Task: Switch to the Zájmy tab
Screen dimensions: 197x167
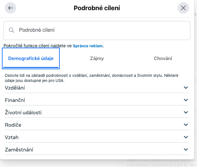Action: click(x=97, y=58)
